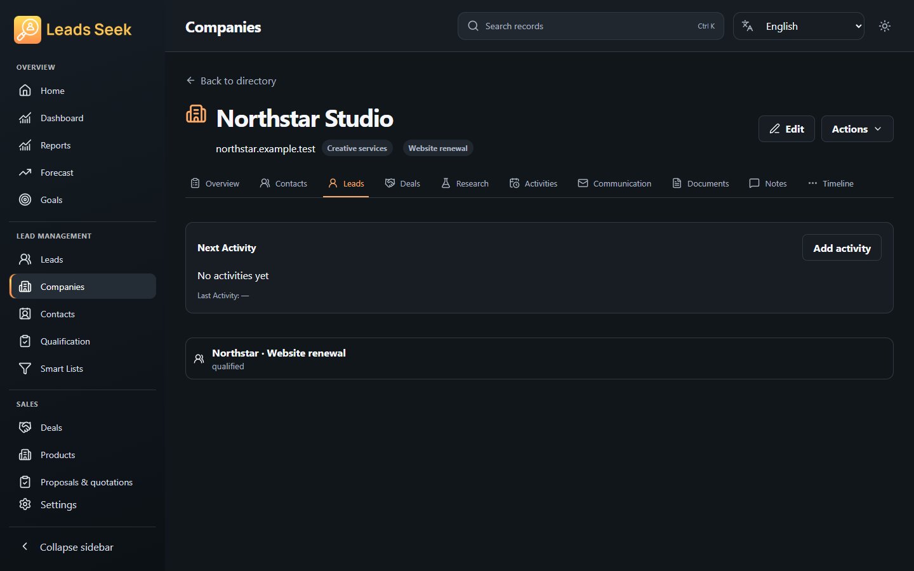914x571 pixels.
Task: Open the Documents tab
Action: point(700,183)
